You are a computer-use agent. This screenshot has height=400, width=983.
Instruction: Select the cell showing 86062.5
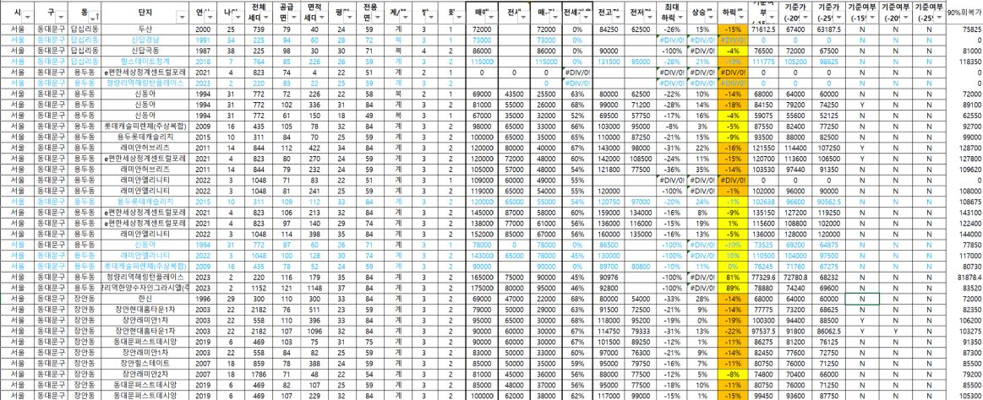pos(827,330)
